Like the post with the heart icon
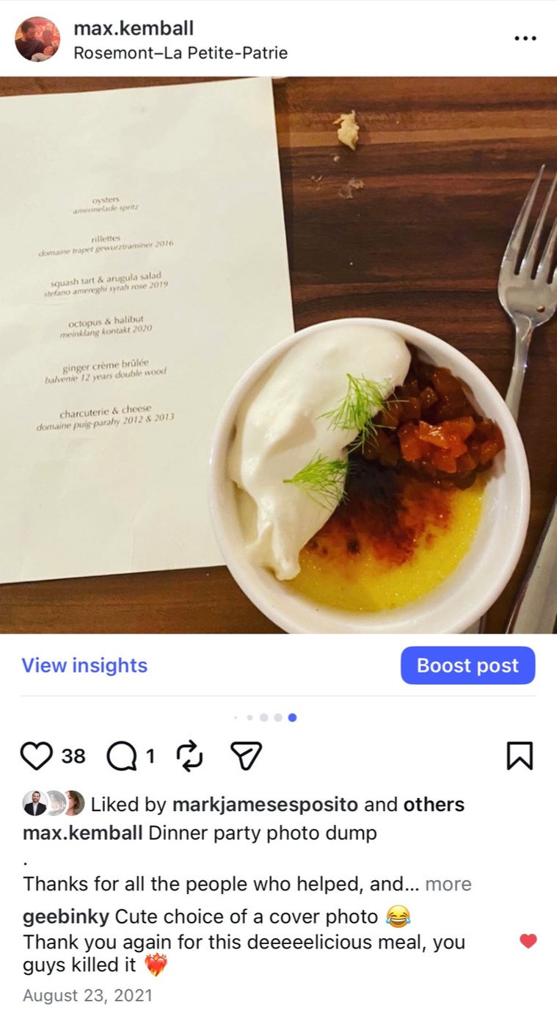Image resolution: width=557 pixels, height=1027 pixels. [37, 755]
